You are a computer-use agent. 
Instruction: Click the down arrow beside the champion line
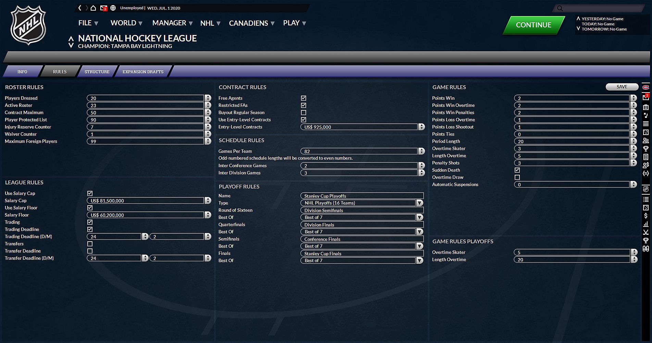[x=71, y=45]
